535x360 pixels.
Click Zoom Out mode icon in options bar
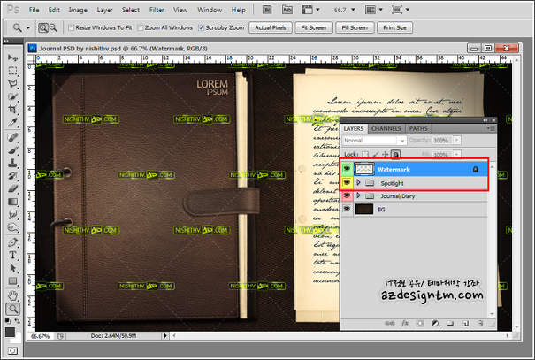53,27
